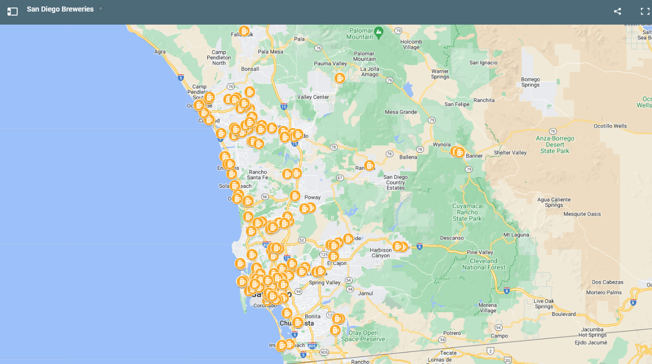Click the Route 905 highway shield
This screenshot has height=364, width=652.
(x=324, y=352)
